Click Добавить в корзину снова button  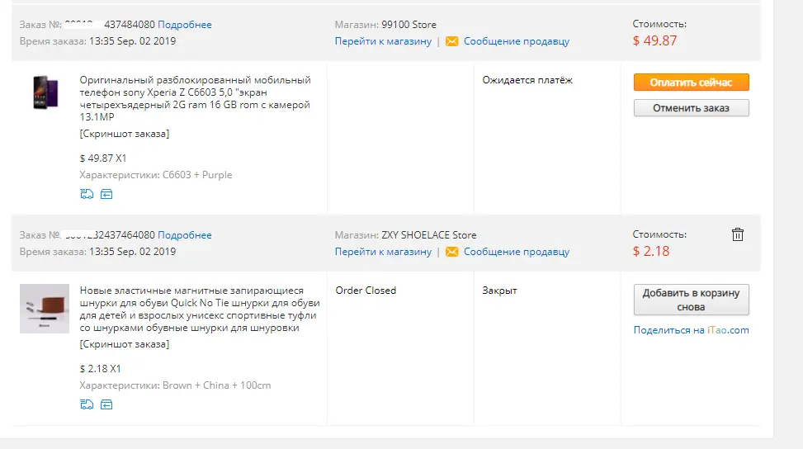691,300
